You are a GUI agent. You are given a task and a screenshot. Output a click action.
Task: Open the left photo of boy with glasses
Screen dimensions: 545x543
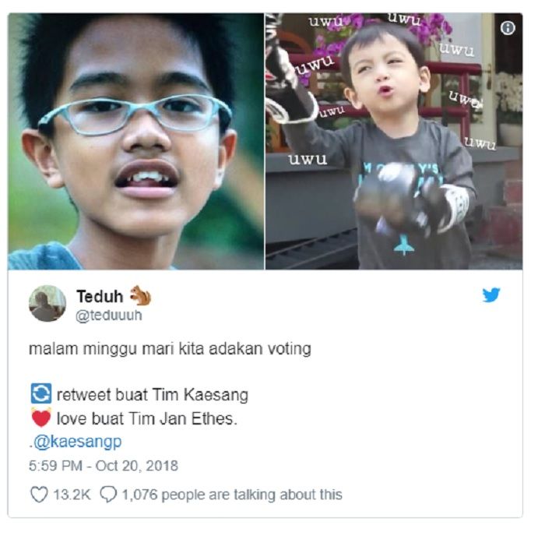tap(136, 141)
